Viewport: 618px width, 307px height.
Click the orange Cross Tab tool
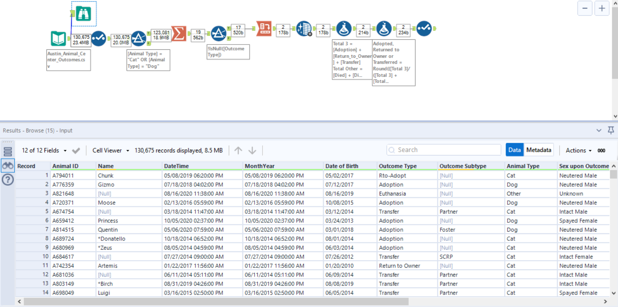point(264,28)
